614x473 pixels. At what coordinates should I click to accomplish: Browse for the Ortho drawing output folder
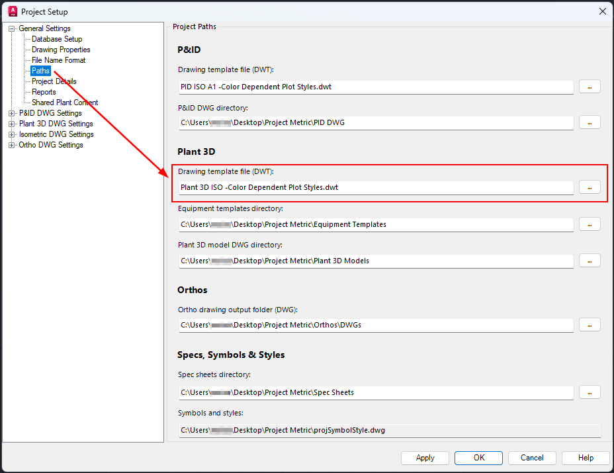(x=590, y=325)
